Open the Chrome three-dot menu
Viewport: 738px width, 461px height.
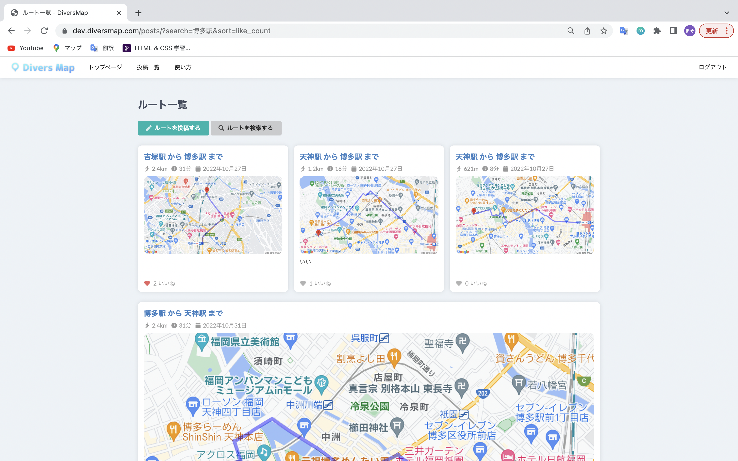pos(727,31)
